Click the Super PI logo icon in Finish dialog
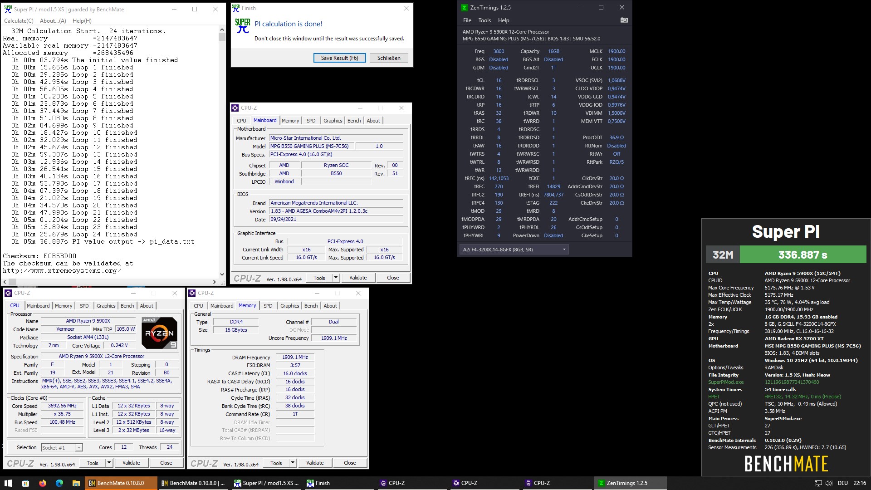This screenshot has width=871, height=490. [243, 26]
